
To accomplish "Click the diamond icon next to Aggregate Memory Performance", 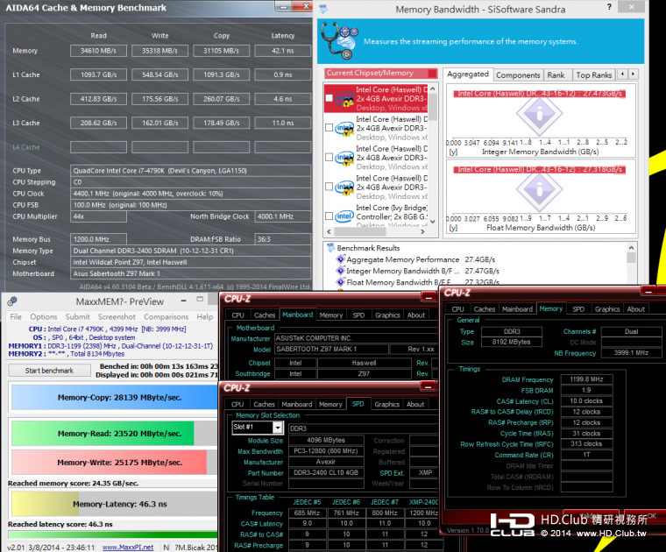I will point(341,259).
